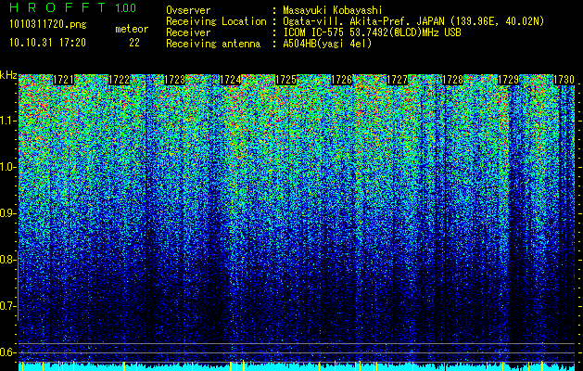The width and height of the screenshot is (583, 371).
Task: Click the file name 1010311720.png
Action: point(48,25)
